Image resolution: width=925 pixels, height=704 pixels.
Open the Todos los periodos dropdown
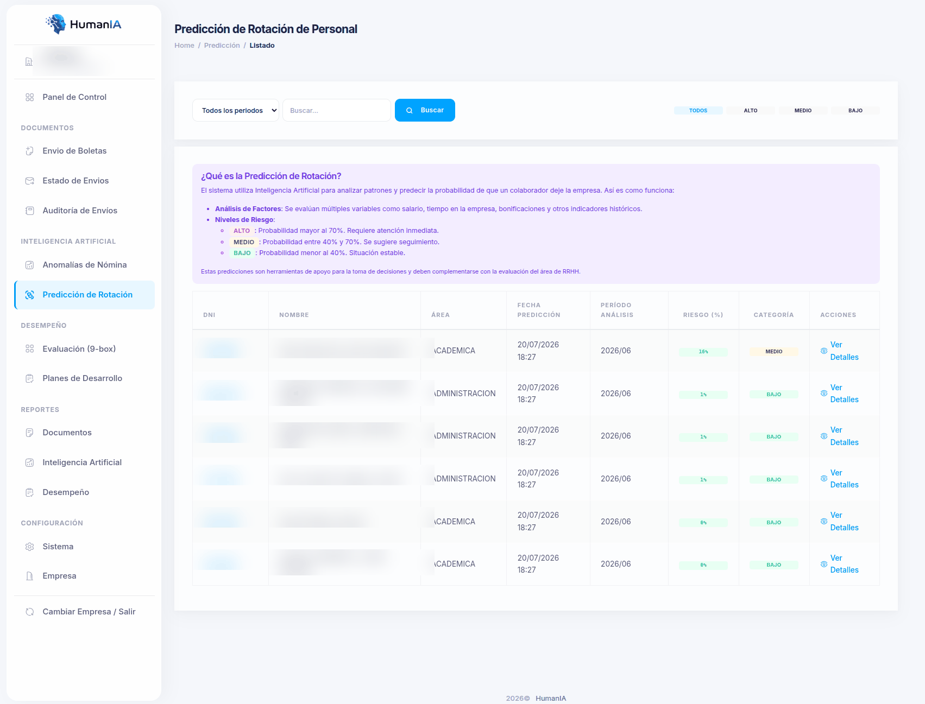236,110
